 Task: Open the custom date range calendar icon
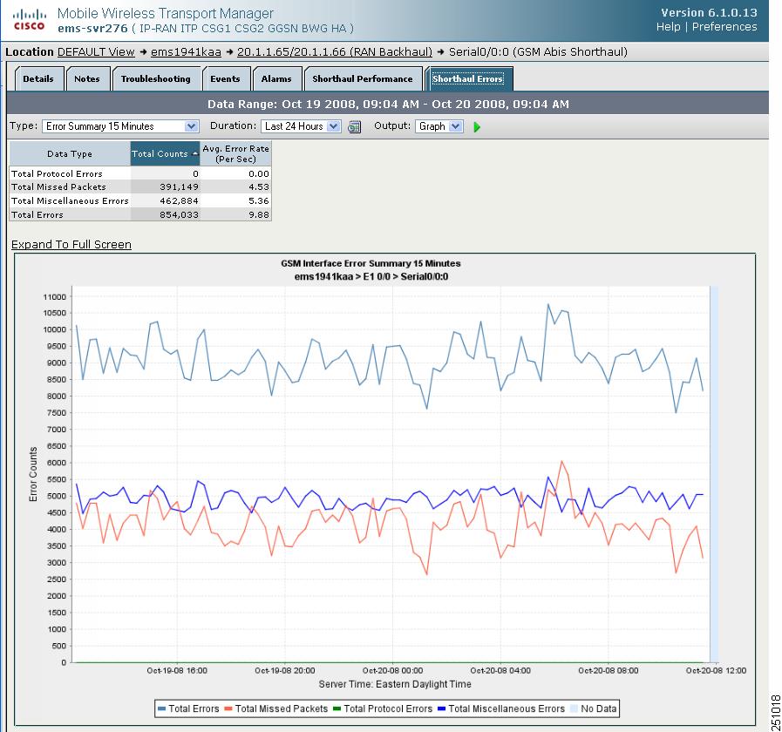coord(354,127)
